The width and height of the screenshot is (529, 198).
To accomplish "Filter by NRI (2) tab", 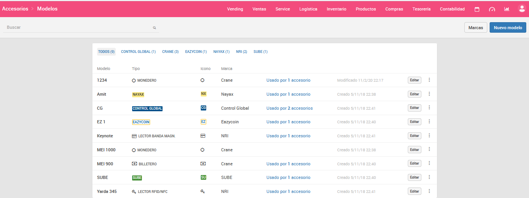I will click(x=241, y=51).
